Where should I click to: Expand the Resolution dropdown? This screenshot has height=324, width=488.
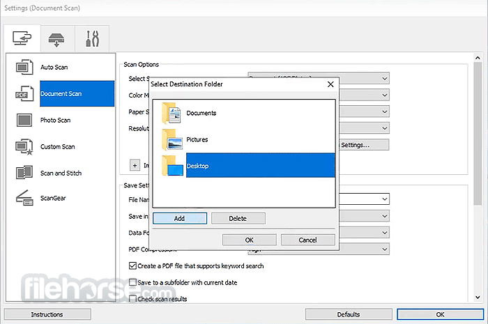point(385,128)
